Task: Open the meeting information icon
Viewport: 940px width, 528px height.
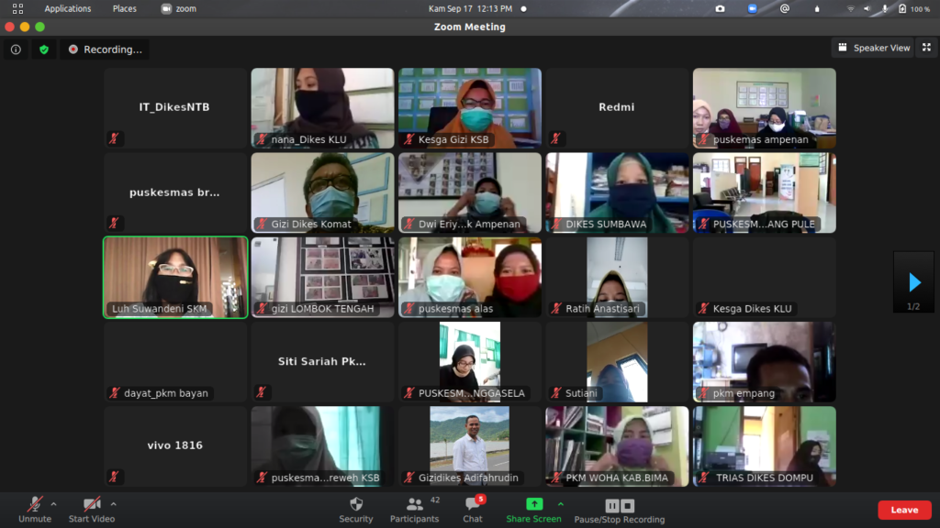Action: [x=16, y=49]
